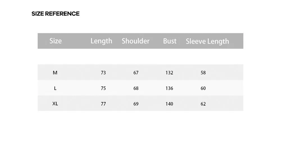Select the Bust column header
The width and height of the screenshot is (281, 142).
click(170, 41)
